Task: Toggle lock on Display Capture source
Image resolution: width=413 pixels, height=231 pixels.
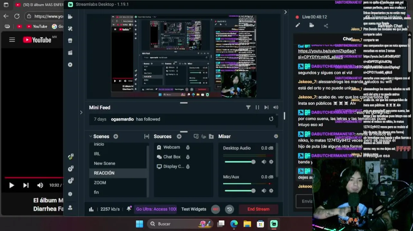Action: coord(188,167)
